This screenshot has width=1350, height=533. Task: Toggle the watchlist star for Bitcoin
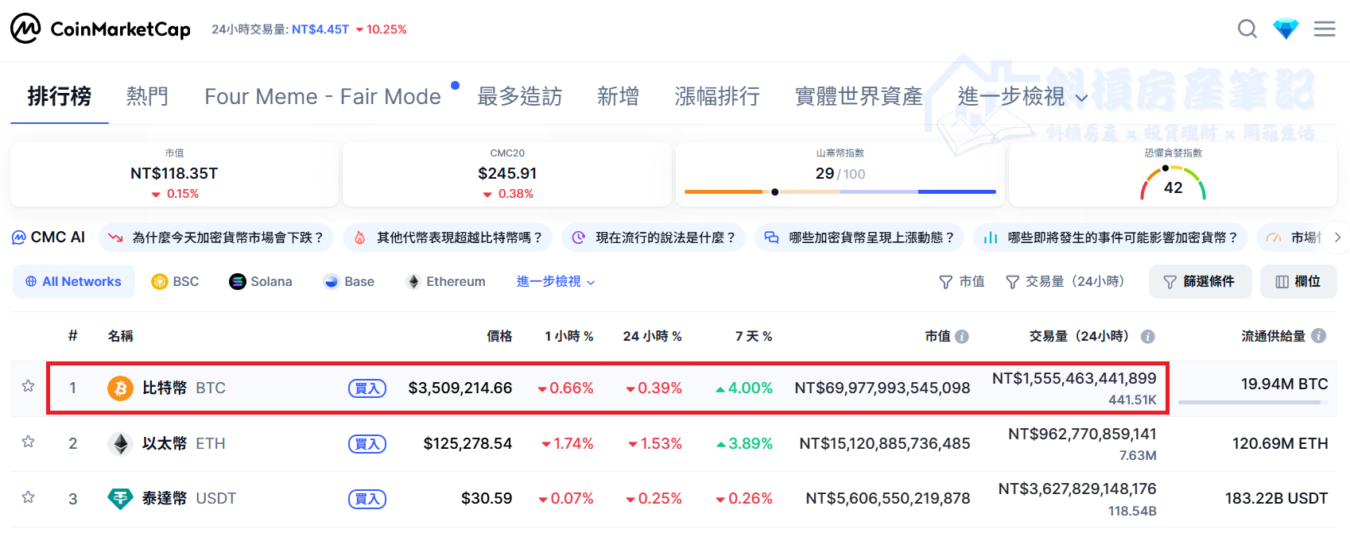click(x=28, y=386)
